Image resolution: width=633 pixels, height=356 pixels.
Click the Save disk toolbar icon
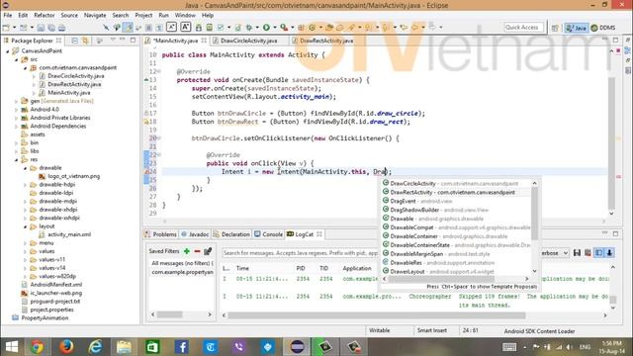point(41,28)
